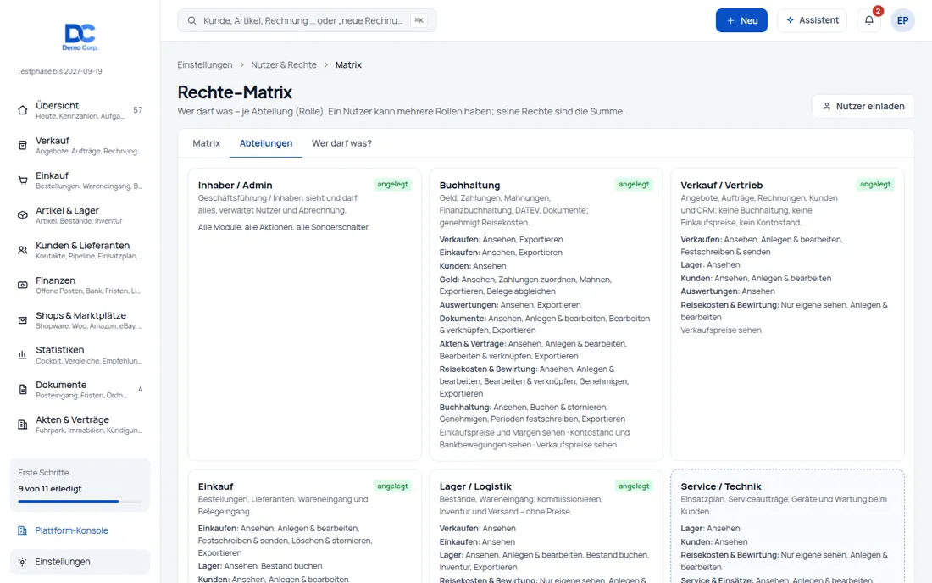Click the search magnifier icon
Screen dimensions: 932x583
tap(192, 21)
